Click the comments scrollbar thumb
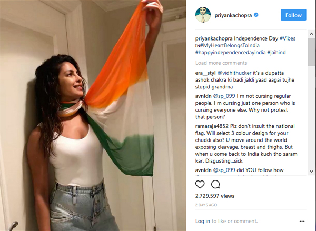 (312, 52)
